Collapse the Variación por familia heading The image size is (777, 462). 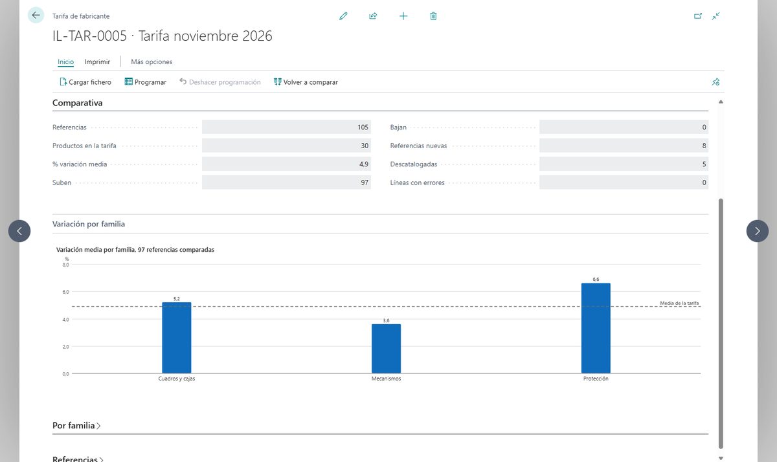(89, 224)
